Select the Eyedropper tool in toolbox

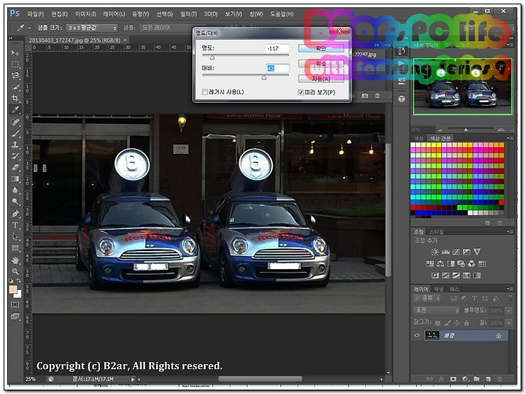[x=15, y=109]
